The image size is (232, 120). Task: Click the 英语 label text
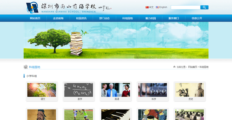tap(117, 99)
